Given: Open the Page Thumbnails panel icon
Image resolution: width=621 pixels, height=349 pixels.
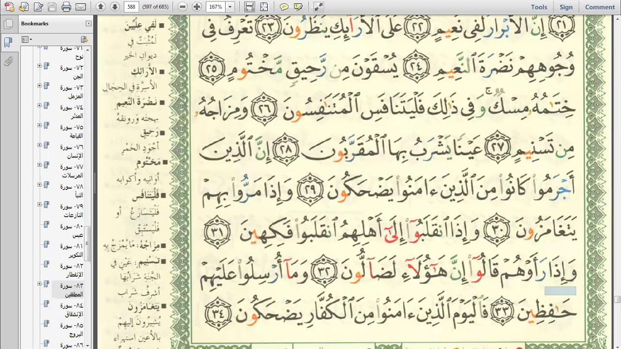Looking at the screenshot, I should click(8, 23).
